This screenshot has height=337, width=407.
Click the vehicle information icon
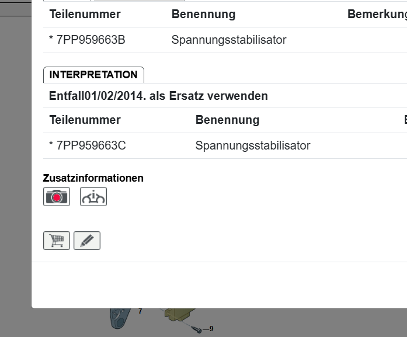point(93,197)
